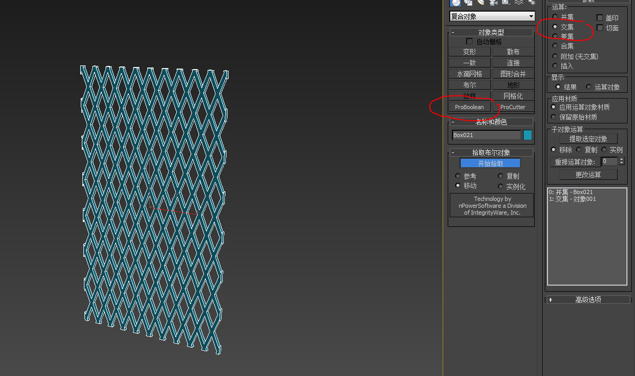Select the 插入 operation radio
635x376 pixels.
tap(555, 66)
